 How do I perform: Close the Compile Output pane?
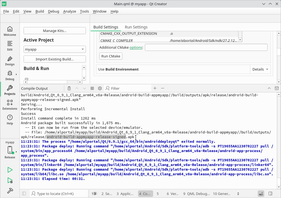pyautogui.click(x=277, y=88)
